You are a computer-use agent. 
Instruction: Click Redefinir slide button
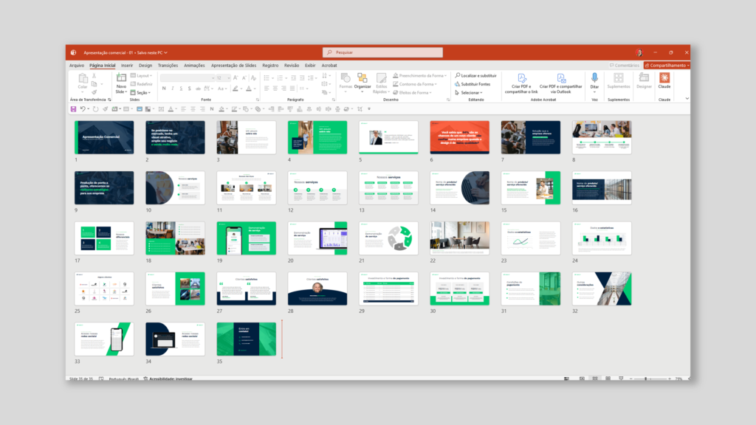141,84
